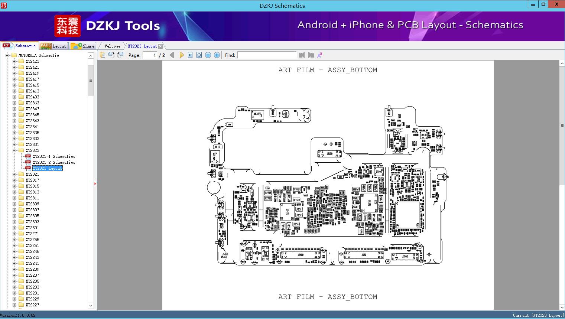Viewport: 565px width, 319px height.
Task: Select the XT2415 folder
Action: 32,85
